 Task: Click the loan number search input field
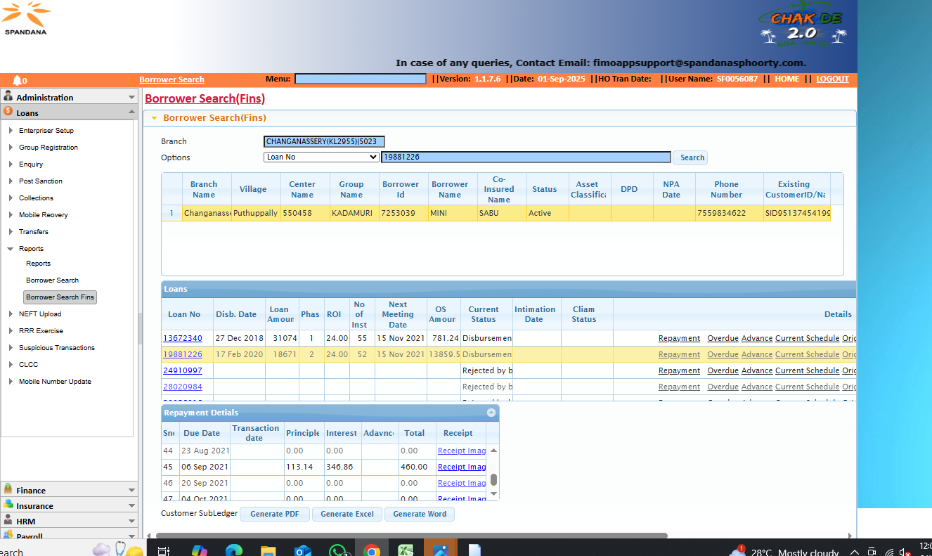coord(526,157)
